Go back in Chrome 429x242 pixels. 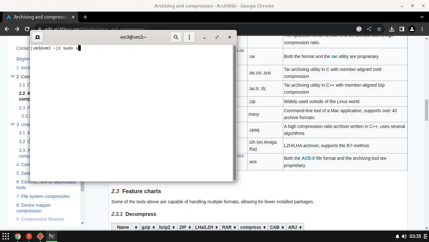7,29
